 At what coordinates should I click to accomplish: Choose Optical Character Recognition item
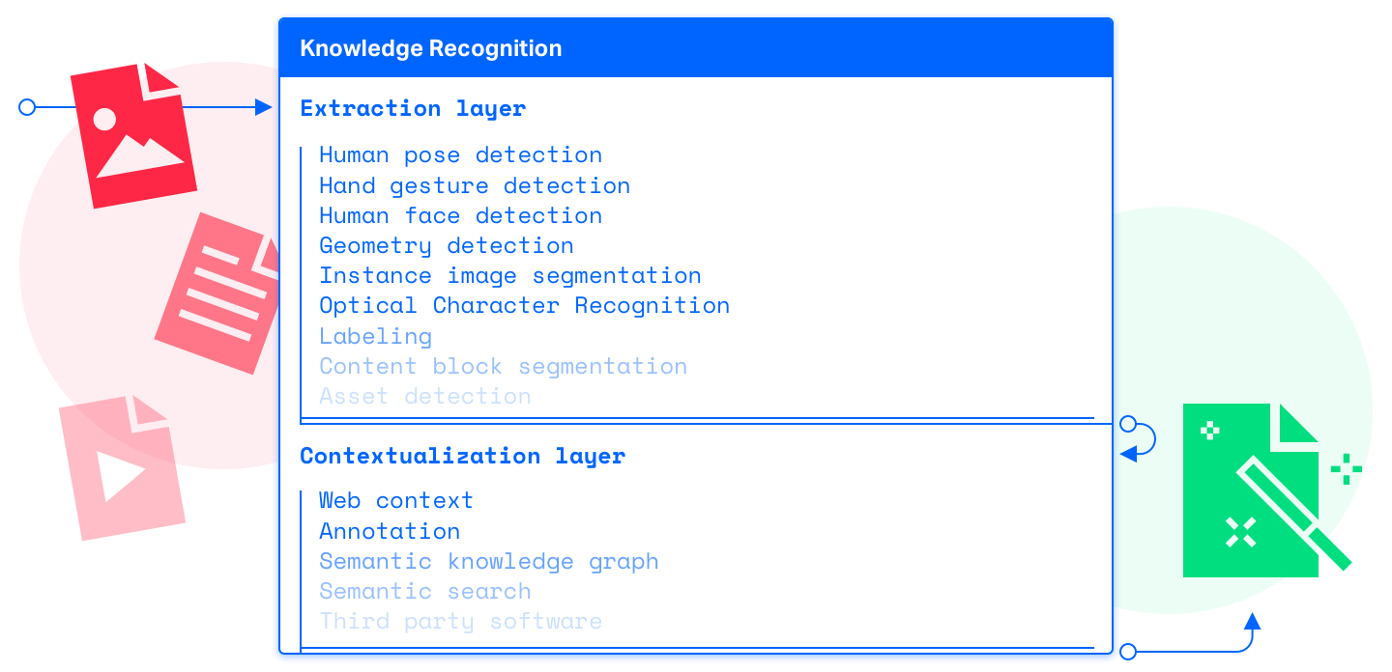(525, 306)
